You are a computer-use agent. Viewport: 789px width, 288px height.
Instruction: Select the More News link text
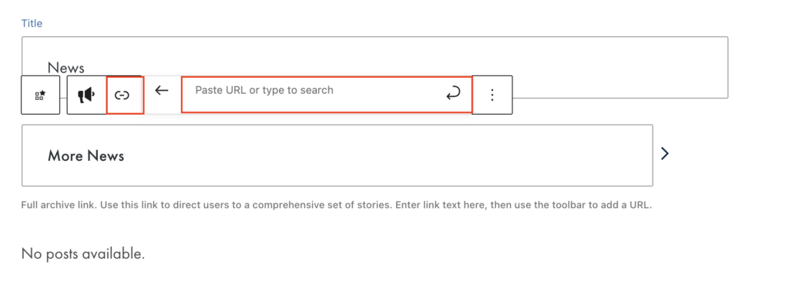click(86, 156)
